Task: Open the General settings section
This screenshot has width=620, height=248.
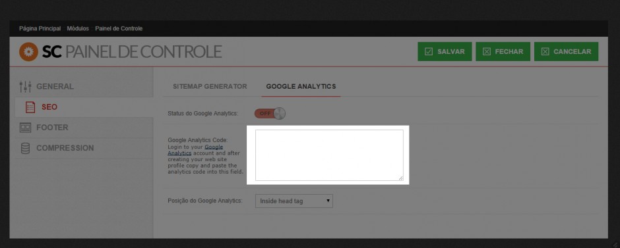Action: [84, 86]
